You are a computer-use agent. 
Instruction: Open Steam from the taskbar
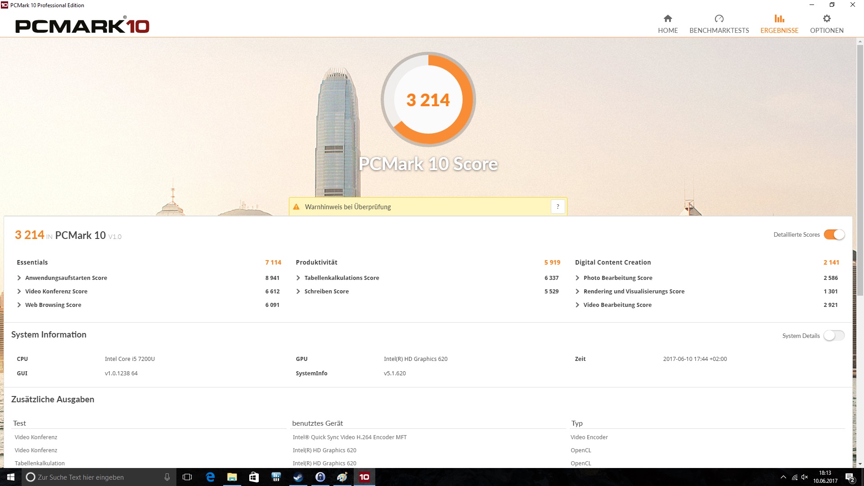pyautogui.click(x=298, y=477)
